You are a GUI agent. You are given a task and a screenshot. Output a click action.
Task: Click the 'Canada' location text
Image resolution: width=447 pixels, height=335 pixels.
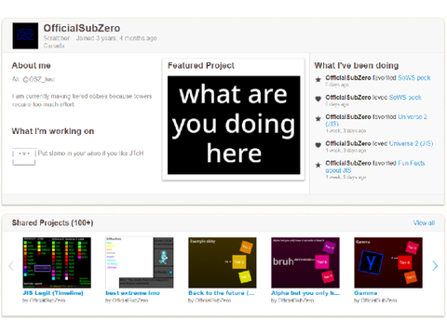click(54, 46)
